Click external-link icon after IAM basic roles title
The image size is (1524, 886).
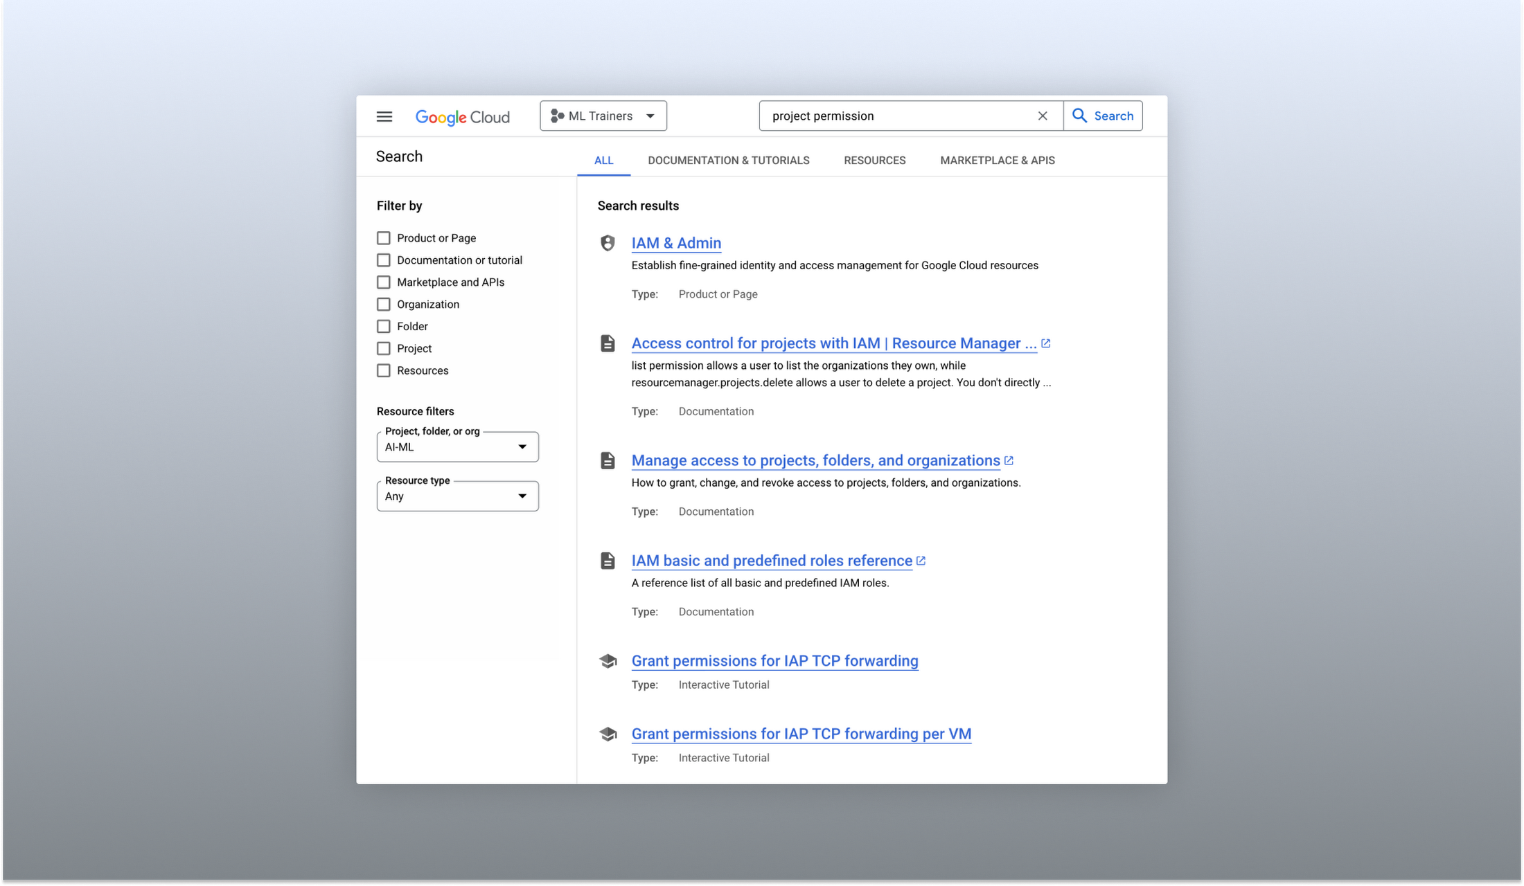click(x=921, y=561)
